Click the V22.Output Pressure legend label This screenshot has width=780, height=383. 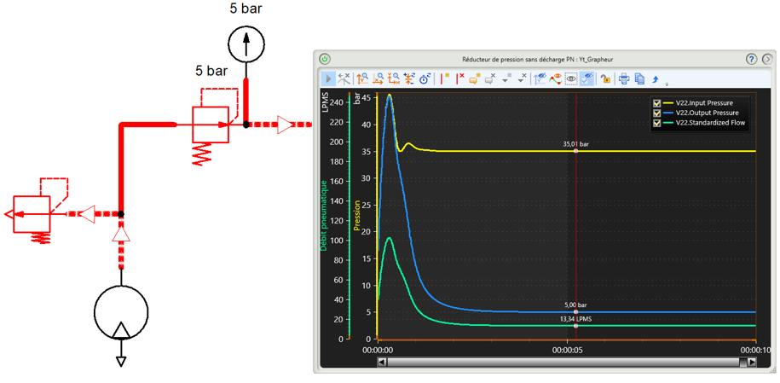(x=707, y=113)
